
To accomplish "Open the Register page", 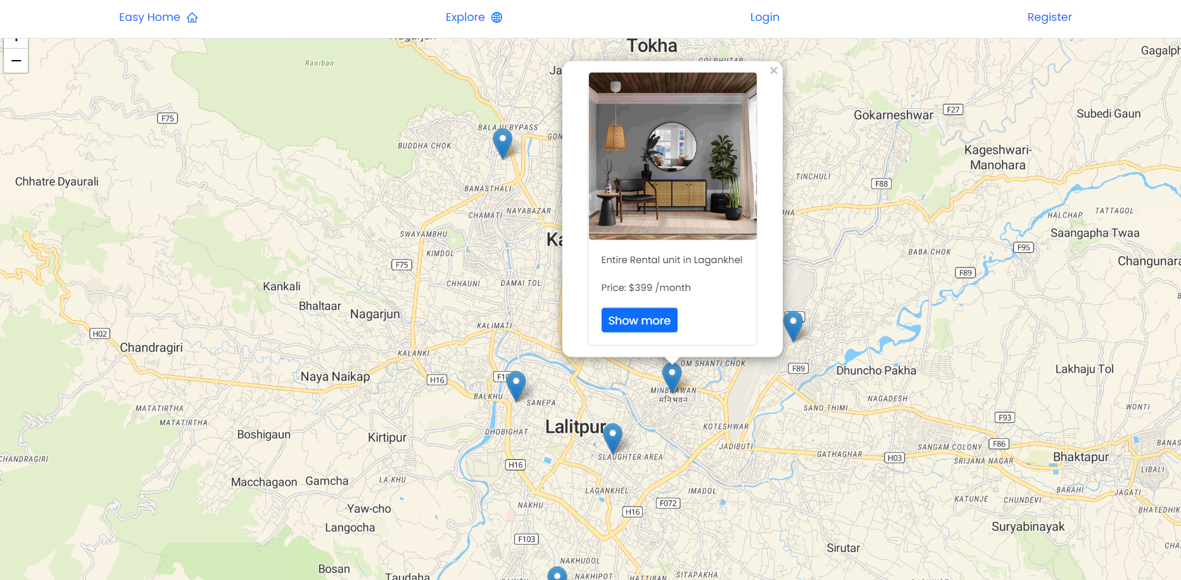I will point(1049,17).
